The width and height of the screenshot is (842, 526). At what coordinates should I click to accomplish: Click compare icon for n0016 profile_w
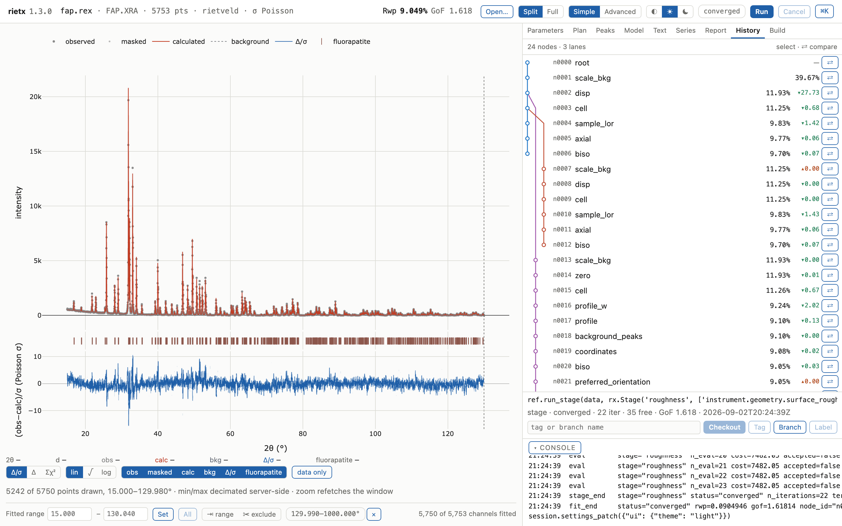coord(829,305)
